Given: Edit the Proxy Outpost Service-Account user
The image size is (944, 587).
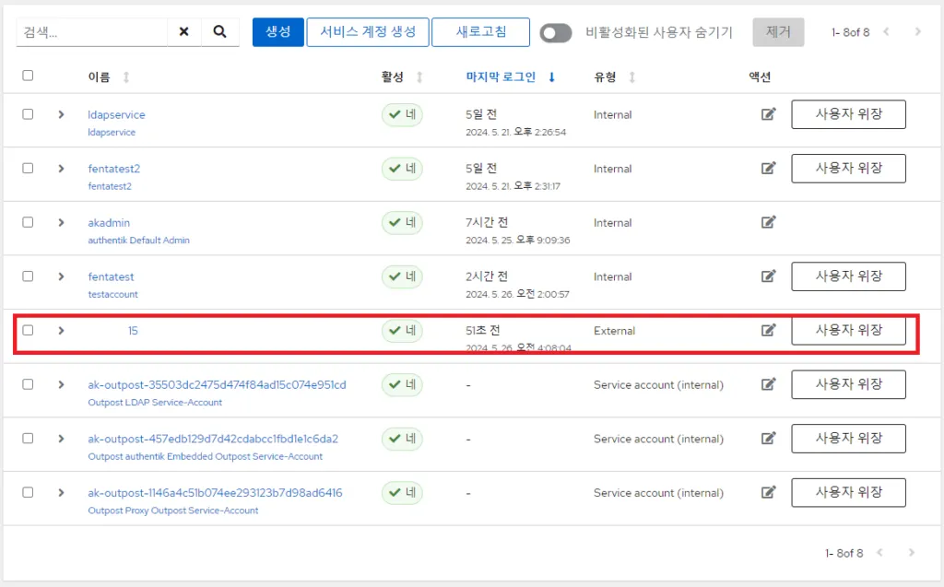Looking at the screenshot, I should point(768,492).
